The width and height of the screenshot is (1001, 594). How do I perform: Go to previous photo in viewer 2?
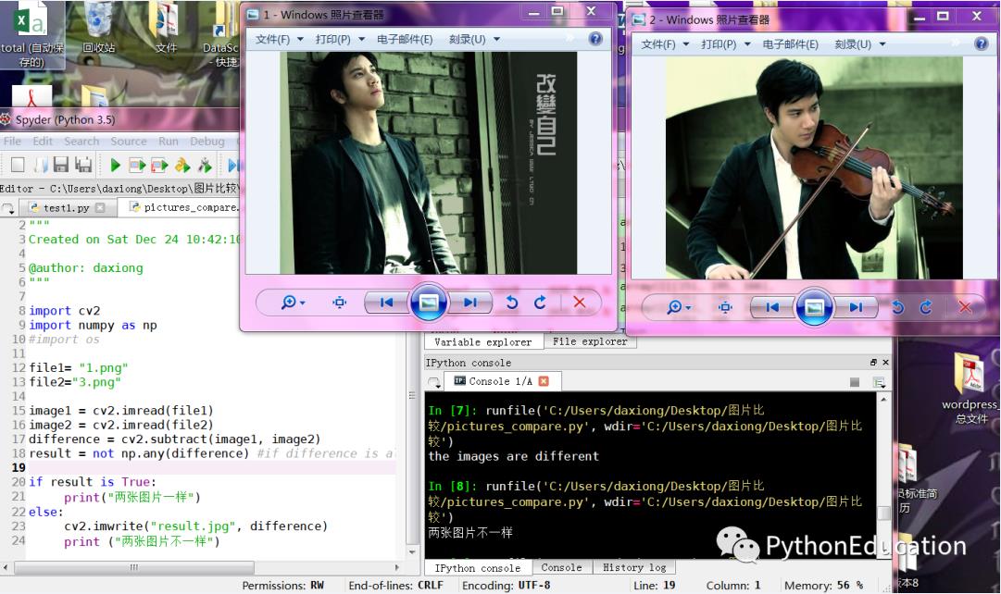[772, 307]
